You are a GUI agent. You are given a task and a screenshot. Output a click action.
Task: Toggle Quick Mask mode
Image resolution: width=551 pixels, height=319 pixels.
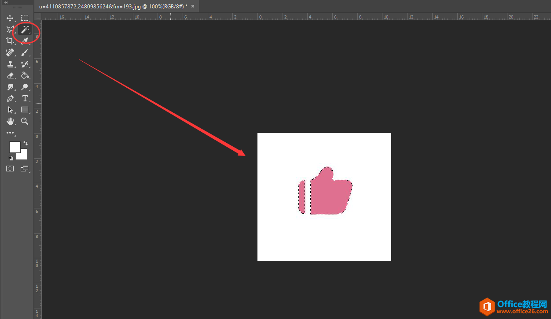pos(10,168)
